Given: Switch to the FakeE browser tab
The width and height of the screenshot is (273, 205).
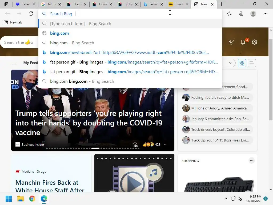Looking at the screenshot, I should click(x=26, y=4).
